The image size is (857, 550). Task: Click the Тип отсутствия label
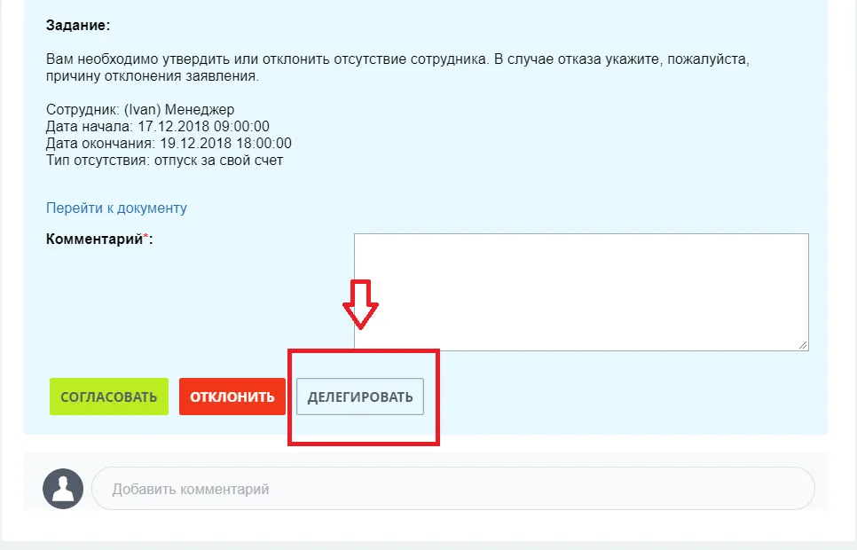[98, 161]
